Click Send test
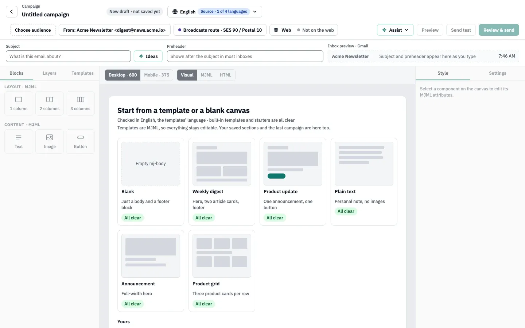 coord(461,30)
